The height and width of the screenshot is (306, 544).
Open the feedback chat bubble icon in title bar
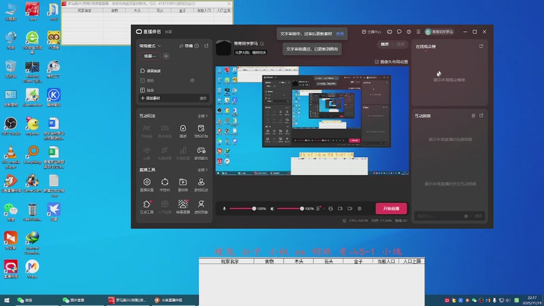pyautogui.click(x=399, y=31)
